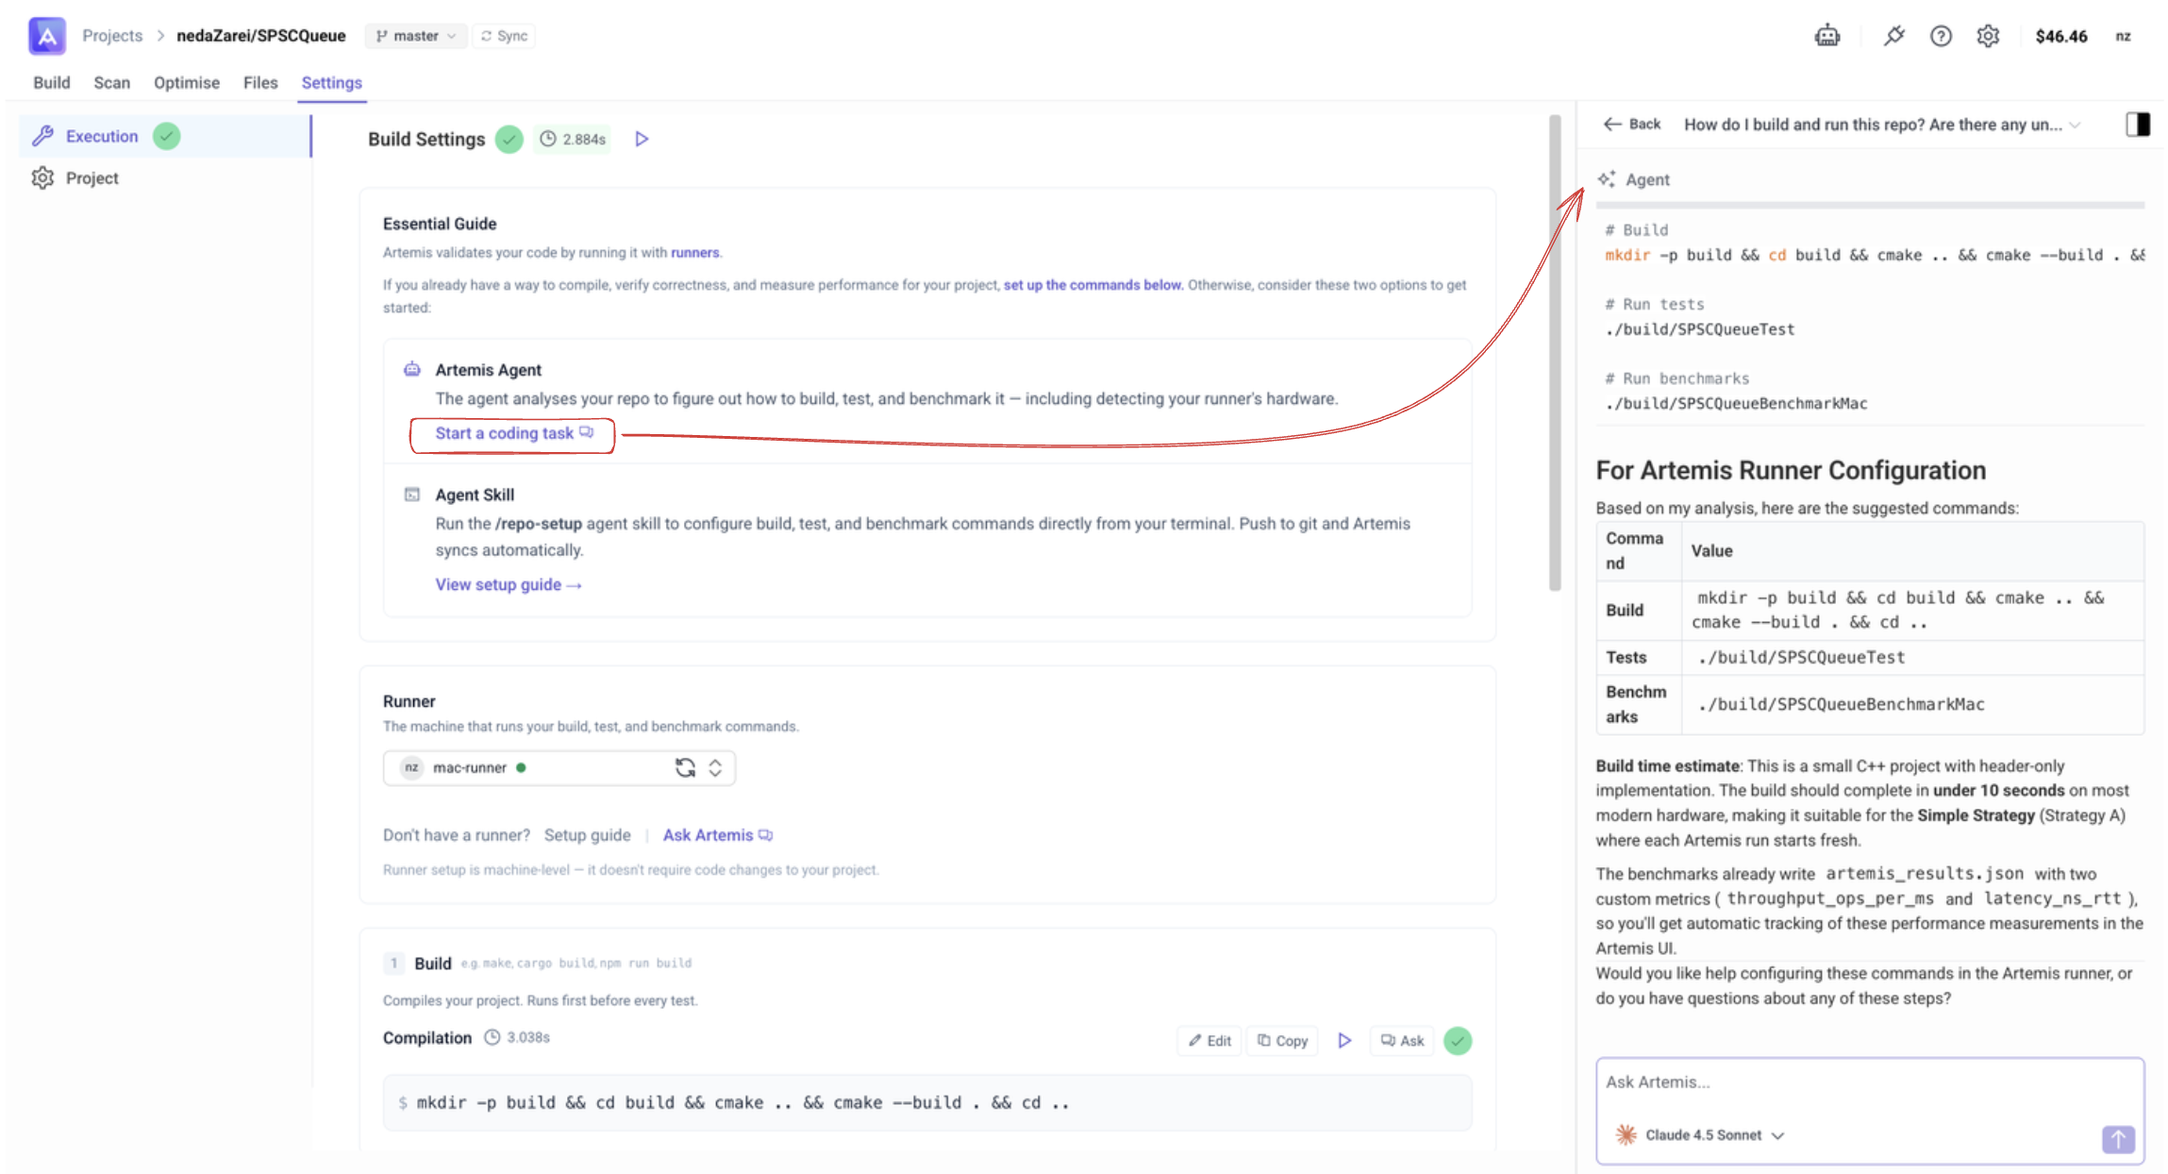The image size is (2168, 1174).
Task: Switch to the Scan tab
Action: 112,83
